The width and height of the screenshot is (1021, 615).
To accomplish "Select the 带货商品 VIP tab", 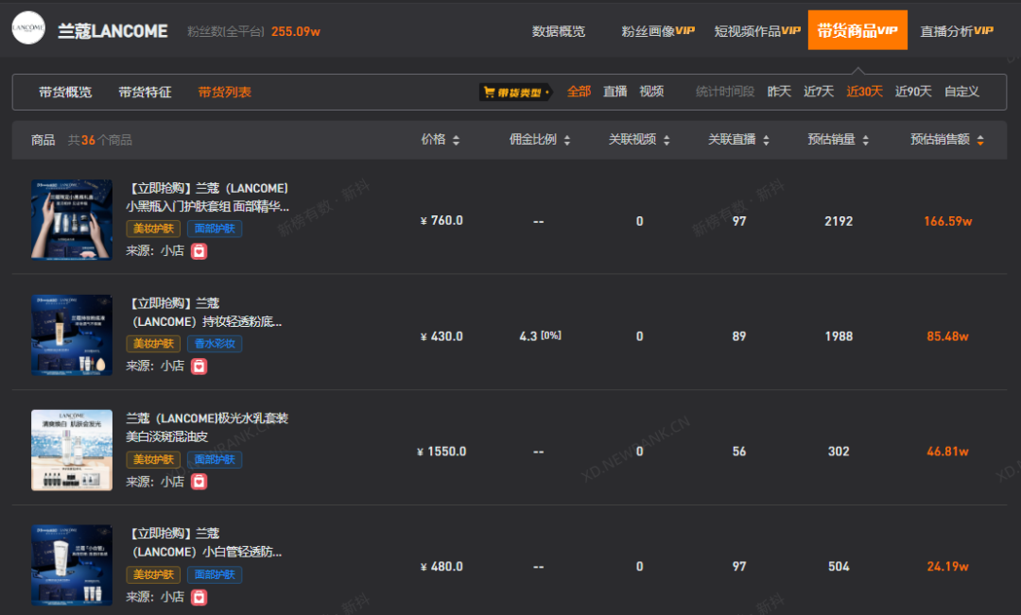I will pos(857,30).
